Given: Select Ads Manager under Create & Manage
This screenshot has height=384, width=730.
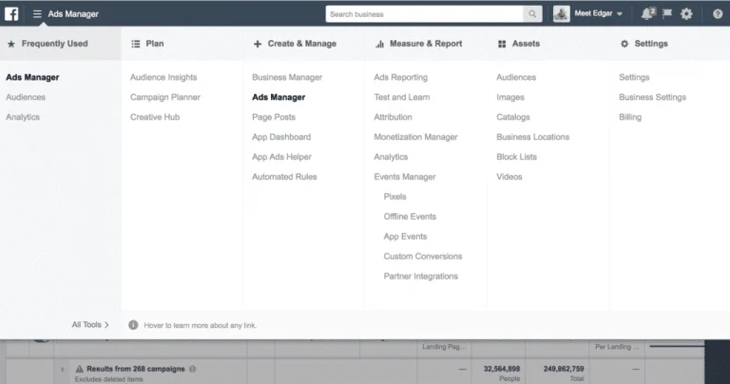Looking at the screenshot, I should click(279, 97).
